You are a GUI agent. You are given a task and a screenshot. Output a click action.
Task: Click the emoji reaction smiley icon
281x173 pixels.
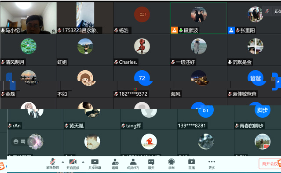click(16, 142)
